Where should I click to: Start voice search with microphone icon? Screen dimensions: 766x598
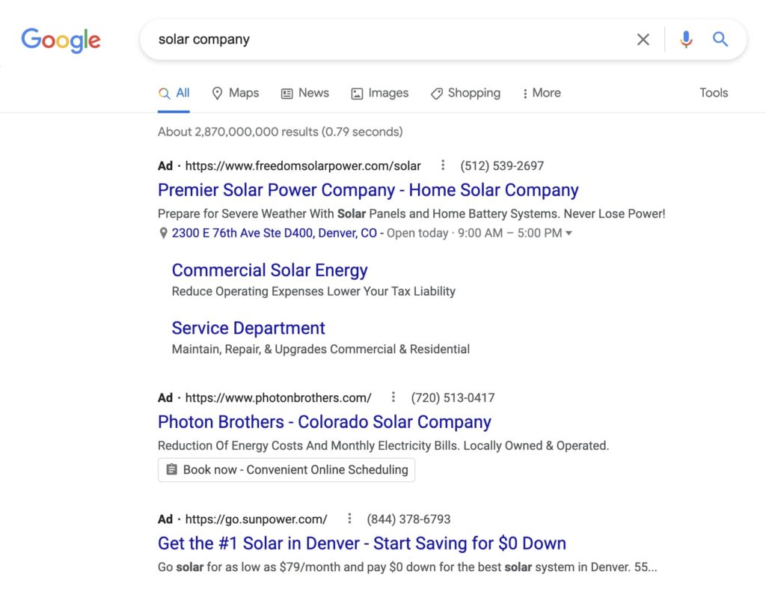coord(686,40)
